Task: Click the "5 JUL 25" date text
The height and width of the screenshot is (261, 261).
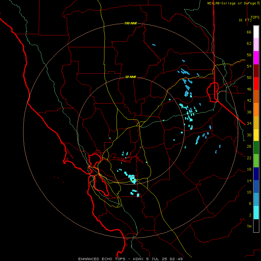Action: 157,259
